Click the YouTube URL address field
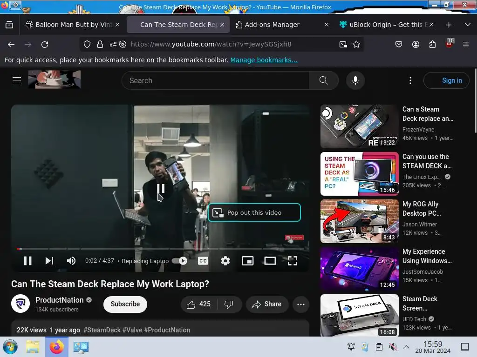This screenshot has height=357, width=477. click(211, 44)
